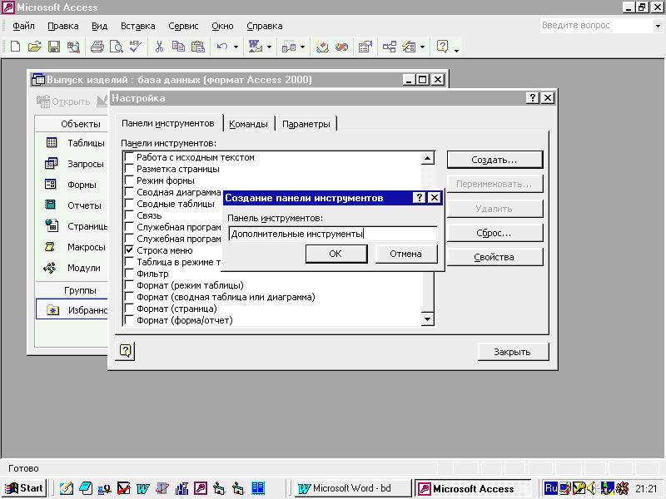Switch to the Параметры tab
The width and height of the screenshot is (666, 499).
pos(306,124)
